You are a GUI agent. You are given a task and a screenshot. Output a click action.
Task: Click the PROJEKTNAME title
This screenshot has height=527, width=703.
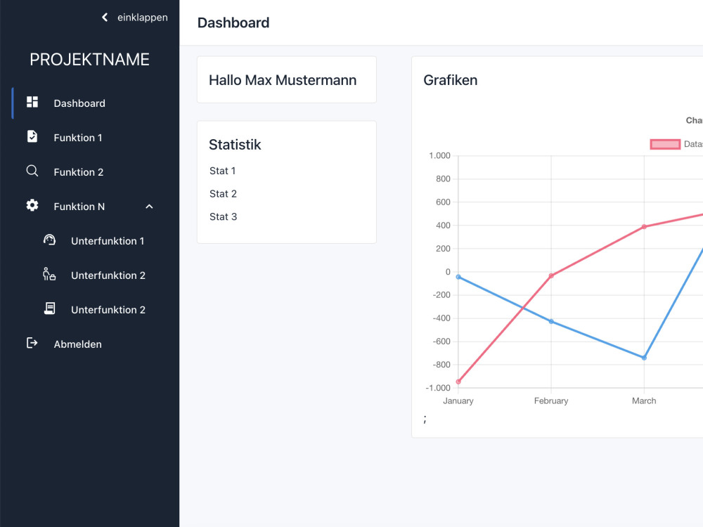[x=90, y=60]
